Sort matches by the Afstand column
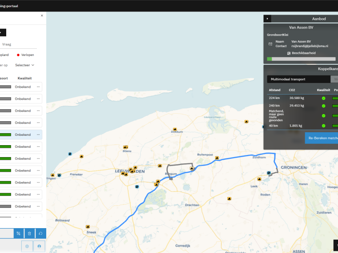The height and width of the screenshot is (253, 338). [x=275, y=90]
